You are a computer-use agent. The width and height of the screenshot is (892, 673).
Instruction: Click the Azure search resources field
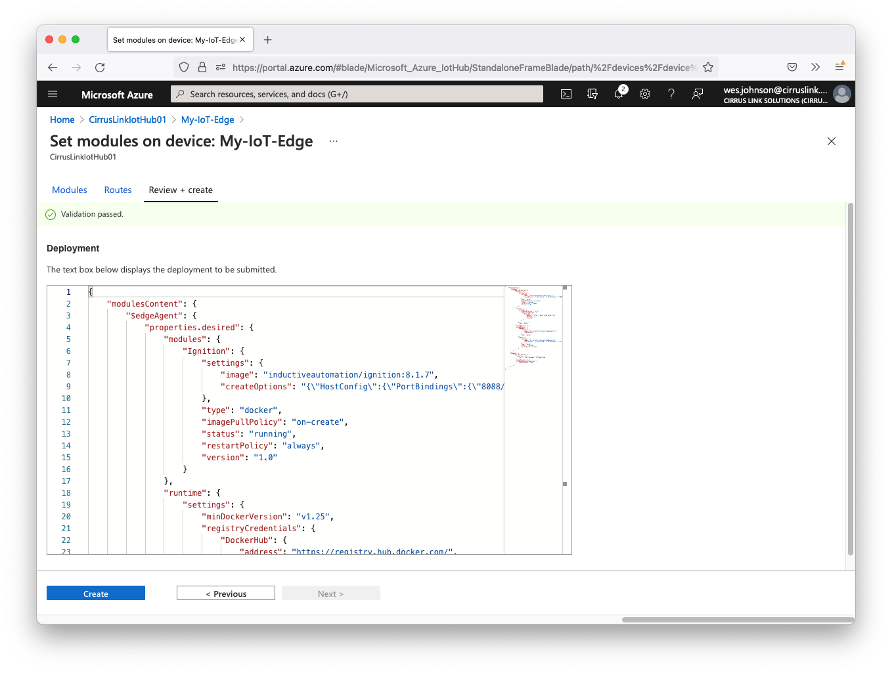pos(358,94)
